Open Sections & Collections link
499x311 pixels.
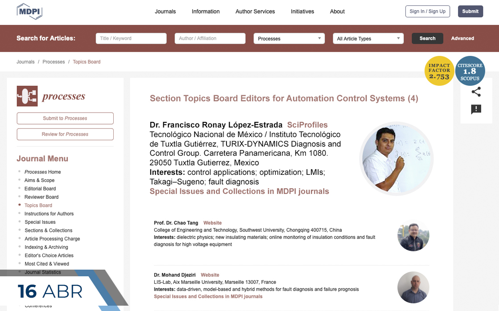[x=48, y=230]
